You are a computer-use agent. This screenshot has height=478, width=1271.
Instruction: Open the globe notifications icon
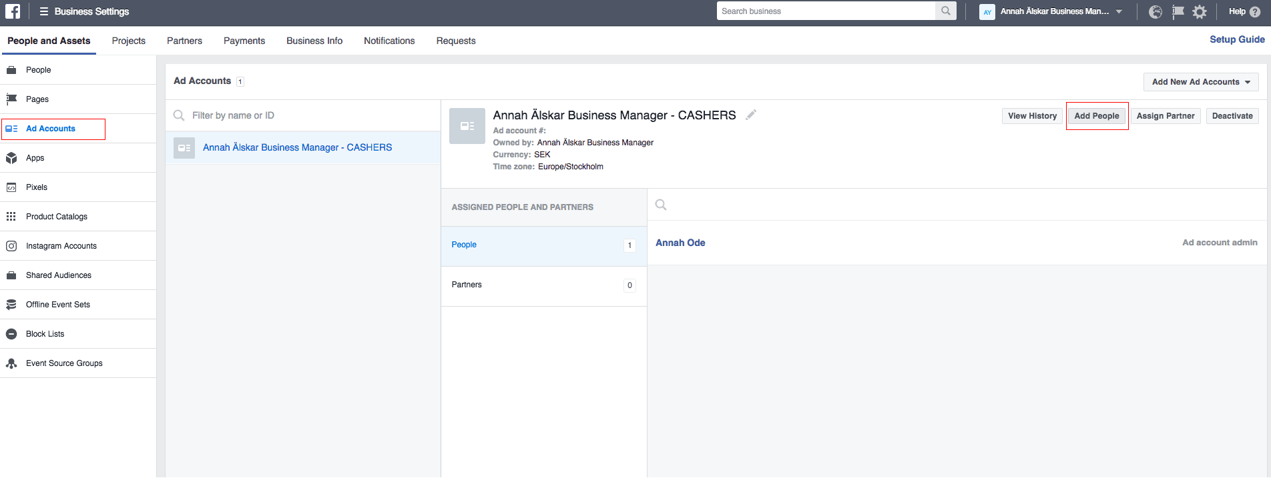point(1156,12)
